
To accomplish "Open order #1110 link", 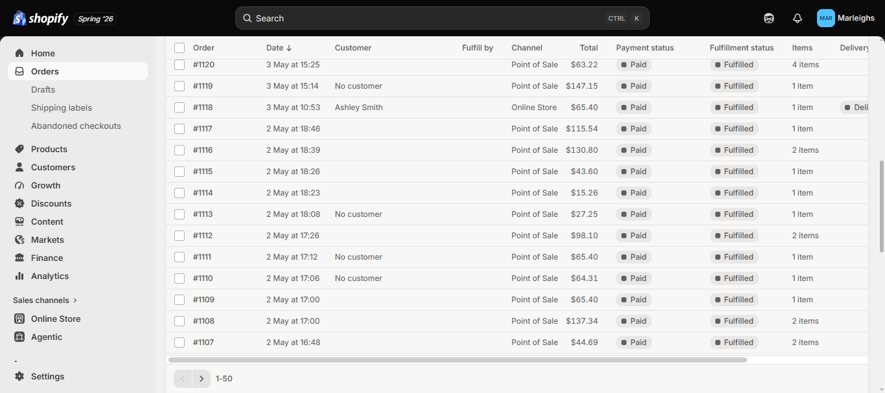I will point(203,278).
